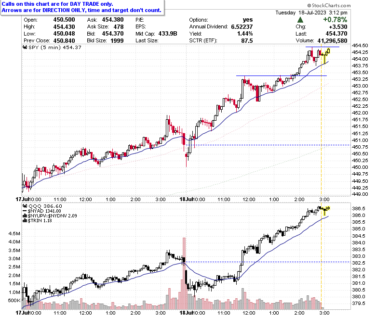Screen dimensions: 376x317
Task: Click the Chg value +3.530
Action: point(338,26)
